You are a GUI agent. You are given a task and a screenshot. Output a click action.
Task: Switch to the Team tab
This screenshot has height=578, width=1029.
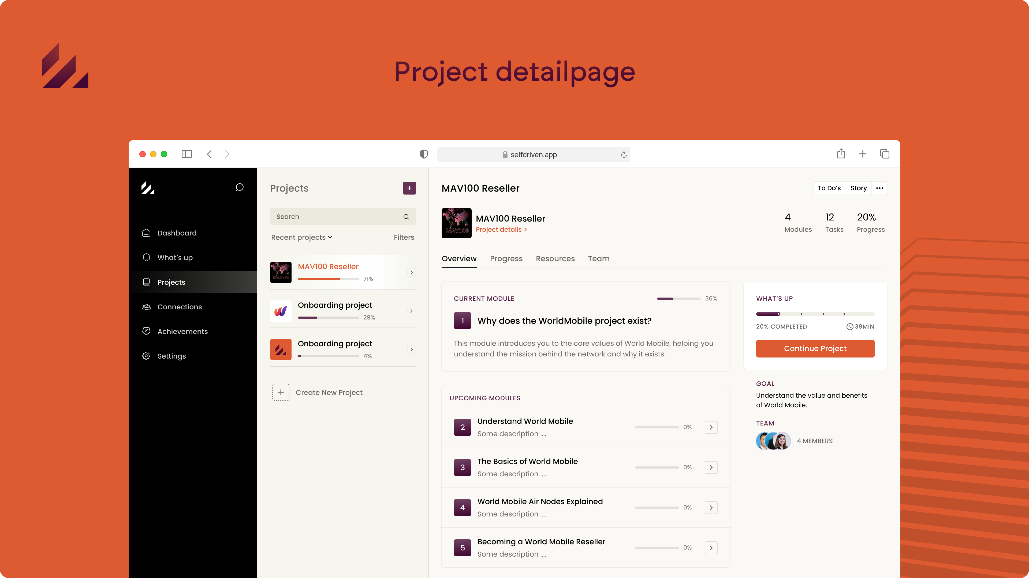[599, 258]
